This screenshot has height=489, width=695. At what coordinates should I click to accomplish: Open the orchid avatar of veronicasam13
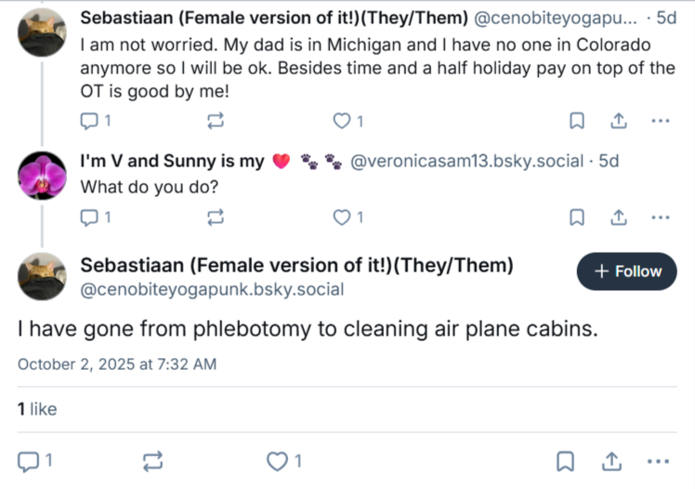point(42,176)
